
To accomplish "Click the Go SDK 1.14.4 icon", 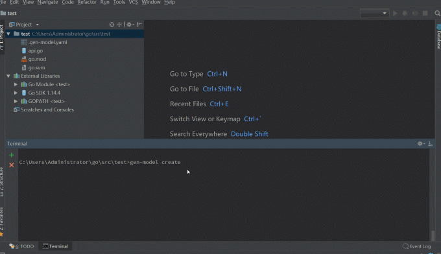I will [24, 93].
